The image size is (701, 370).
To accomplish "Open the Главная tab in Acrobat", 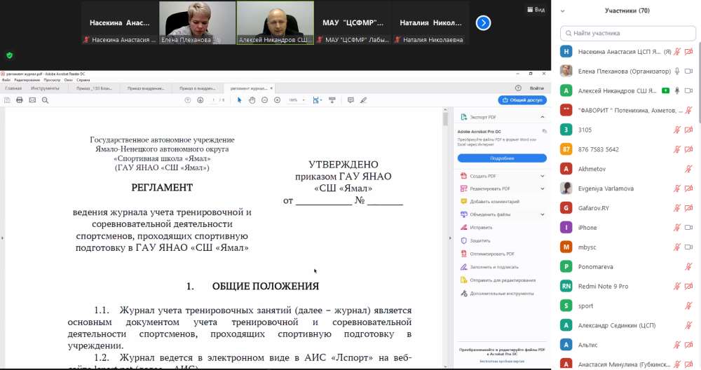I will click(13, 88).
